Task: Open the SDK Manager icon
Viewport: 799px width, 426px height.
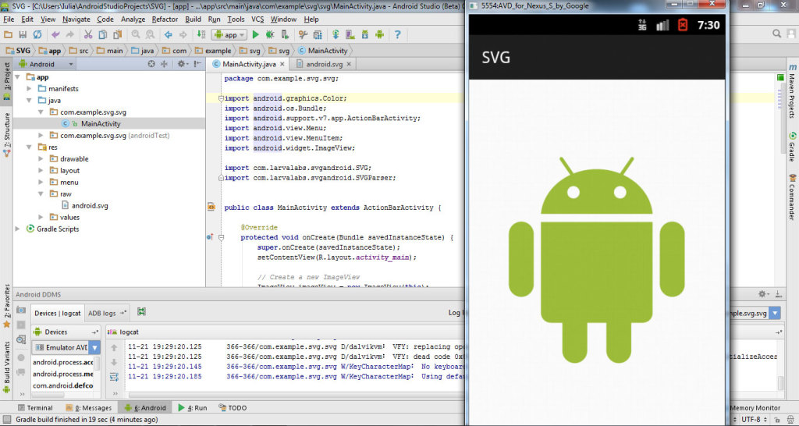Action: pyautogui.click(x=365, y=34)
